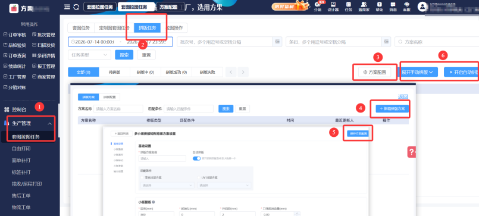This screenshot has height=216, width=479.
Task: Click the 方案名称 search field at top right
Action: point(437,42)
